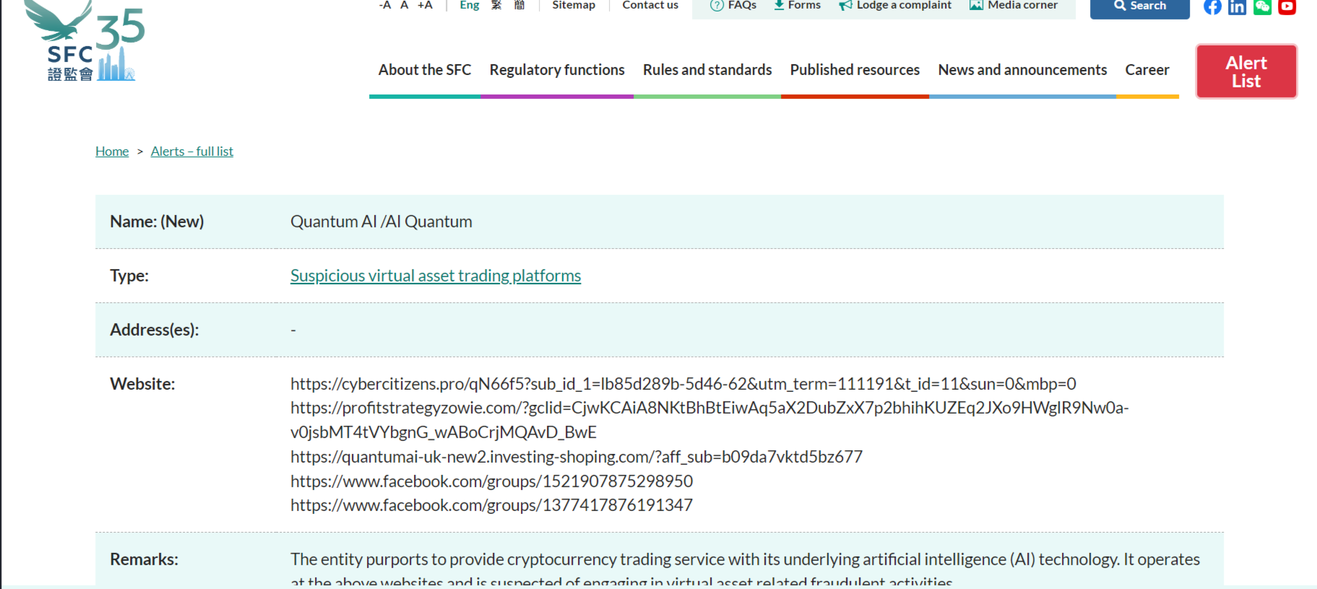Screen dimensions: 1317x589
Task: Open News and announcements menu
Action: pos(1022,70)
